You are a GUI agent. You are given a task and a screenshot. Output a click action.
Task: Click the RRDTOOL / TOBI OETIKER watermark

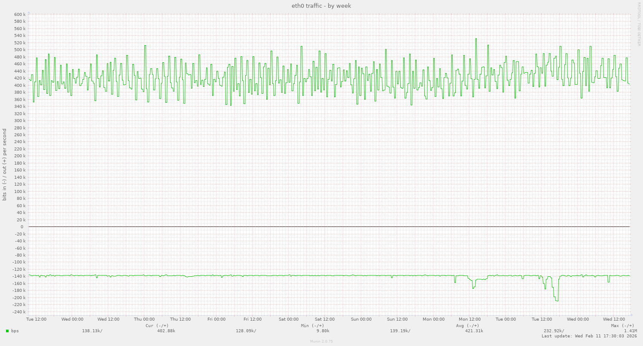coord(640,24)
